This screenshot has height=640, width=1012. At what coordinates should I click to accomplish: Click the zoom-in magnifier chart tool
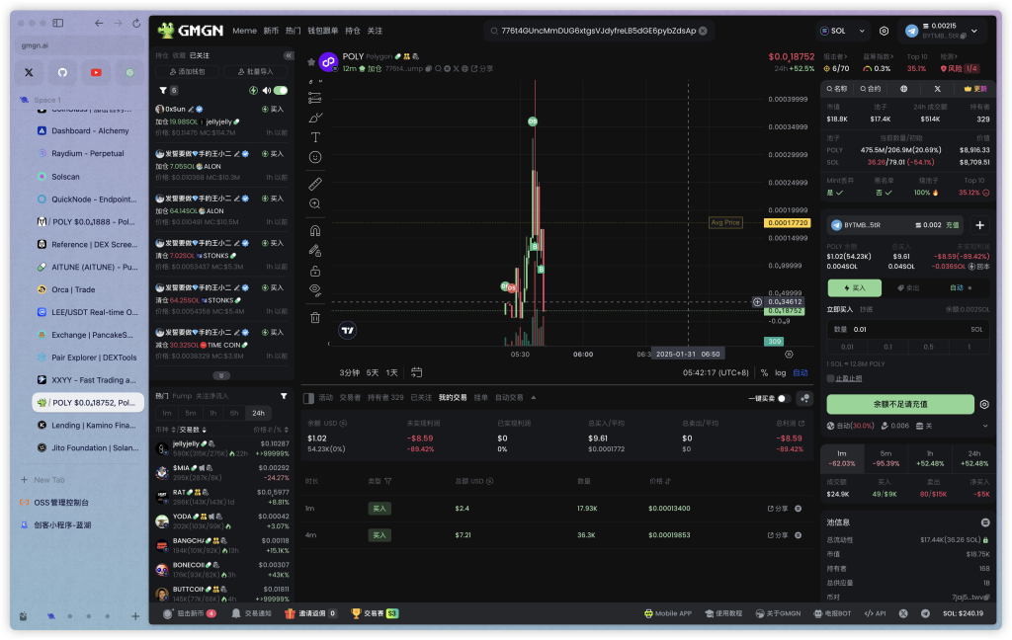315,203
